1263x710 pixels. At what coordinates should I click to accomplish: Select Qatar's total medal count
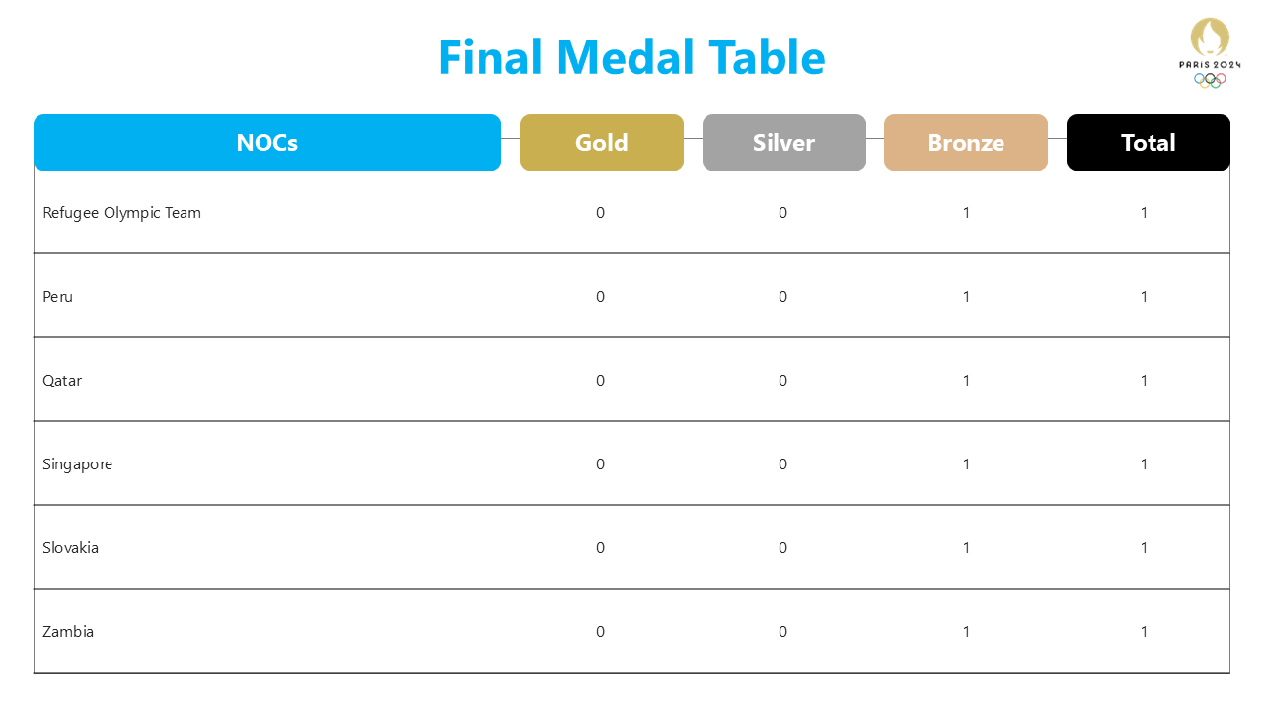1144,381
